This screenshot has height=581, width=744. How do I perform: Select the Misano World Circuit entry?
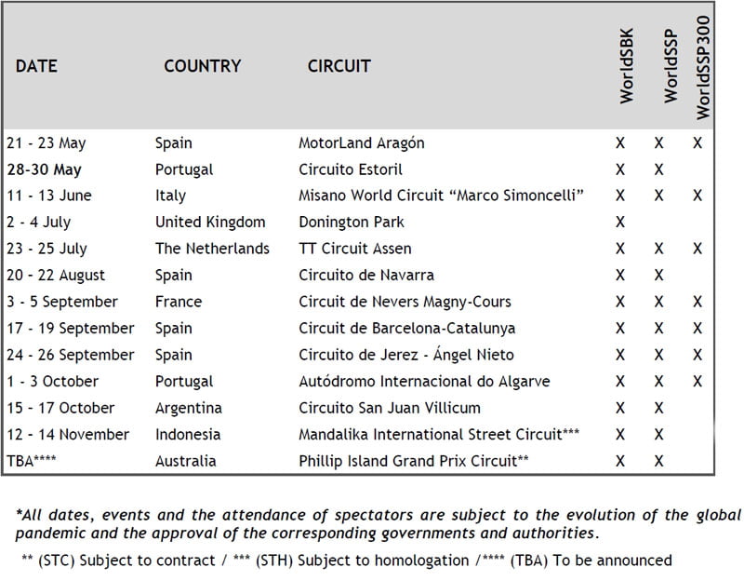point(440,196)
